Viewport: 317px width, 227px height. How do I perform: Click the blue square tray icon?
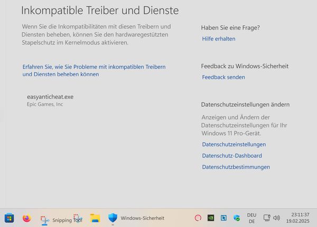223,218
